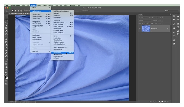This screenshot has width=184, height=107.
Task: Open the Info panel icon
Action: coord(174,24)
